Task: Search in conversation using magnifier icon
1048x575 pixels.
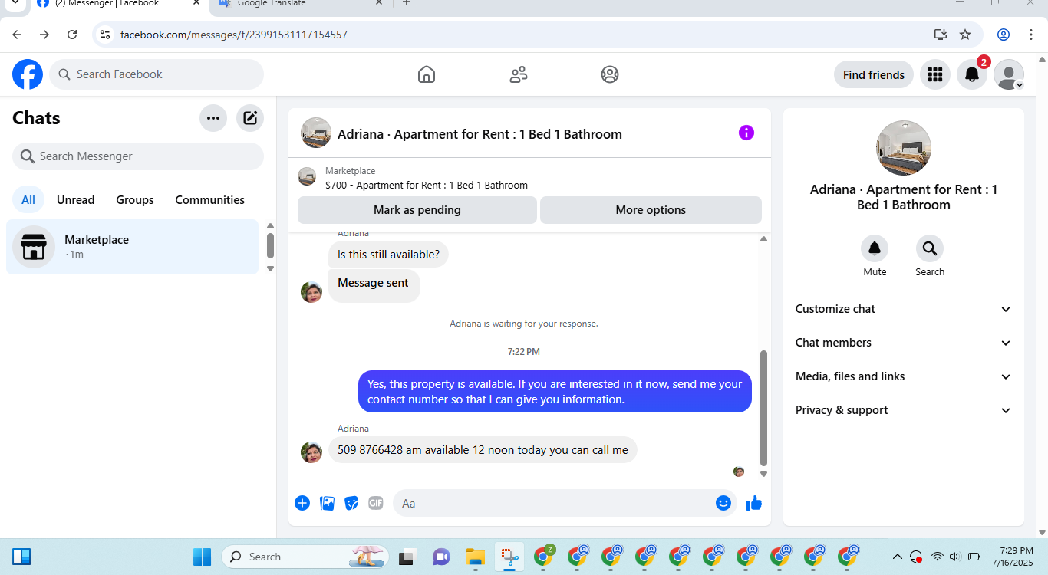Action: (x=930, y=248)
